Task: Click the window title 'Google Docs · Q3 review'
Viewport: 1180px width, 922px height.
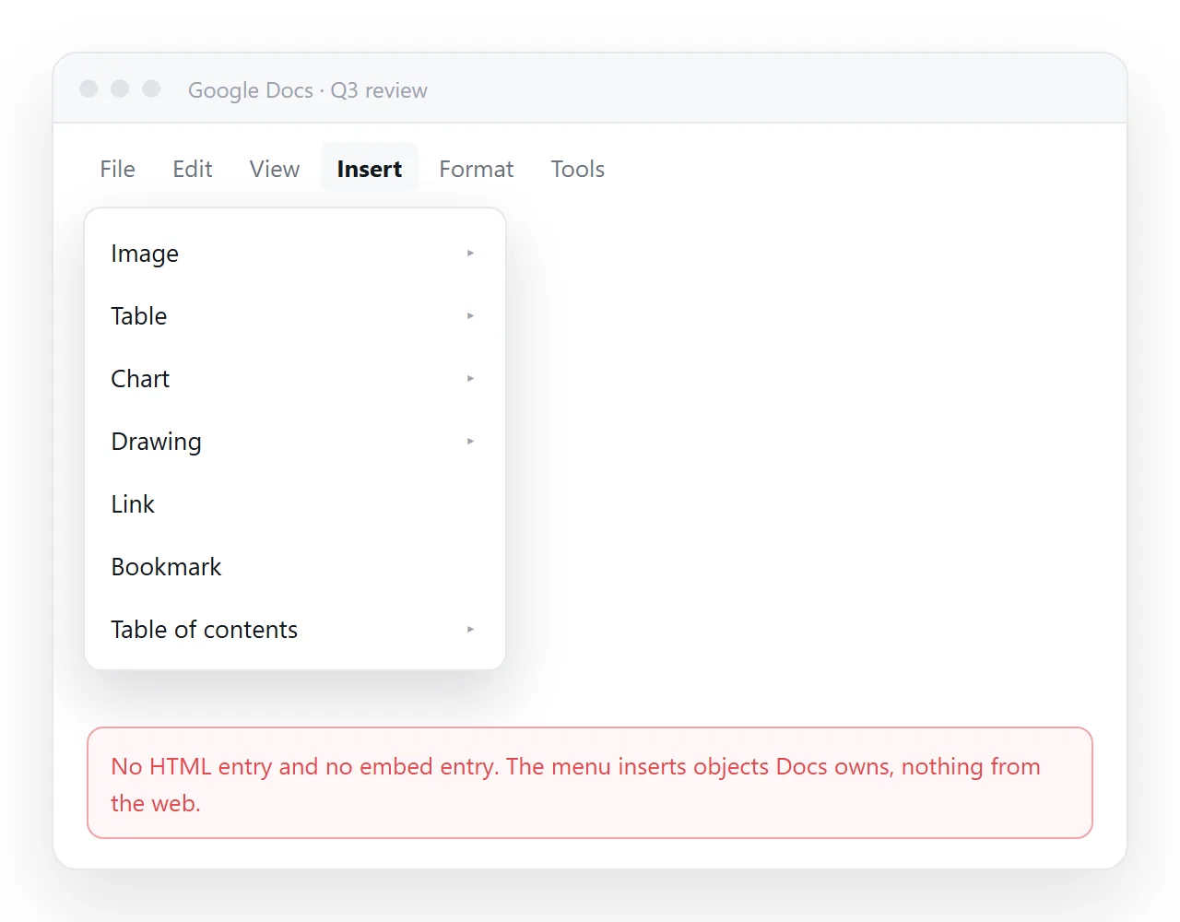Action: 308,90
